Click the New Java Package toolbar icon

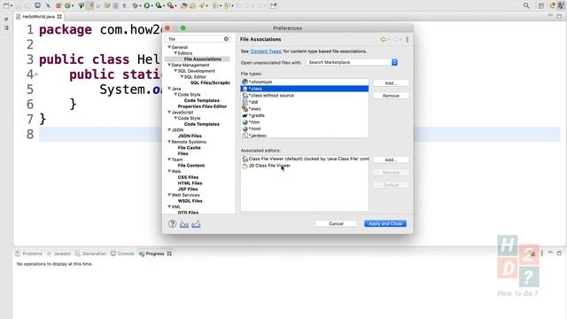(x=58, y=5)
